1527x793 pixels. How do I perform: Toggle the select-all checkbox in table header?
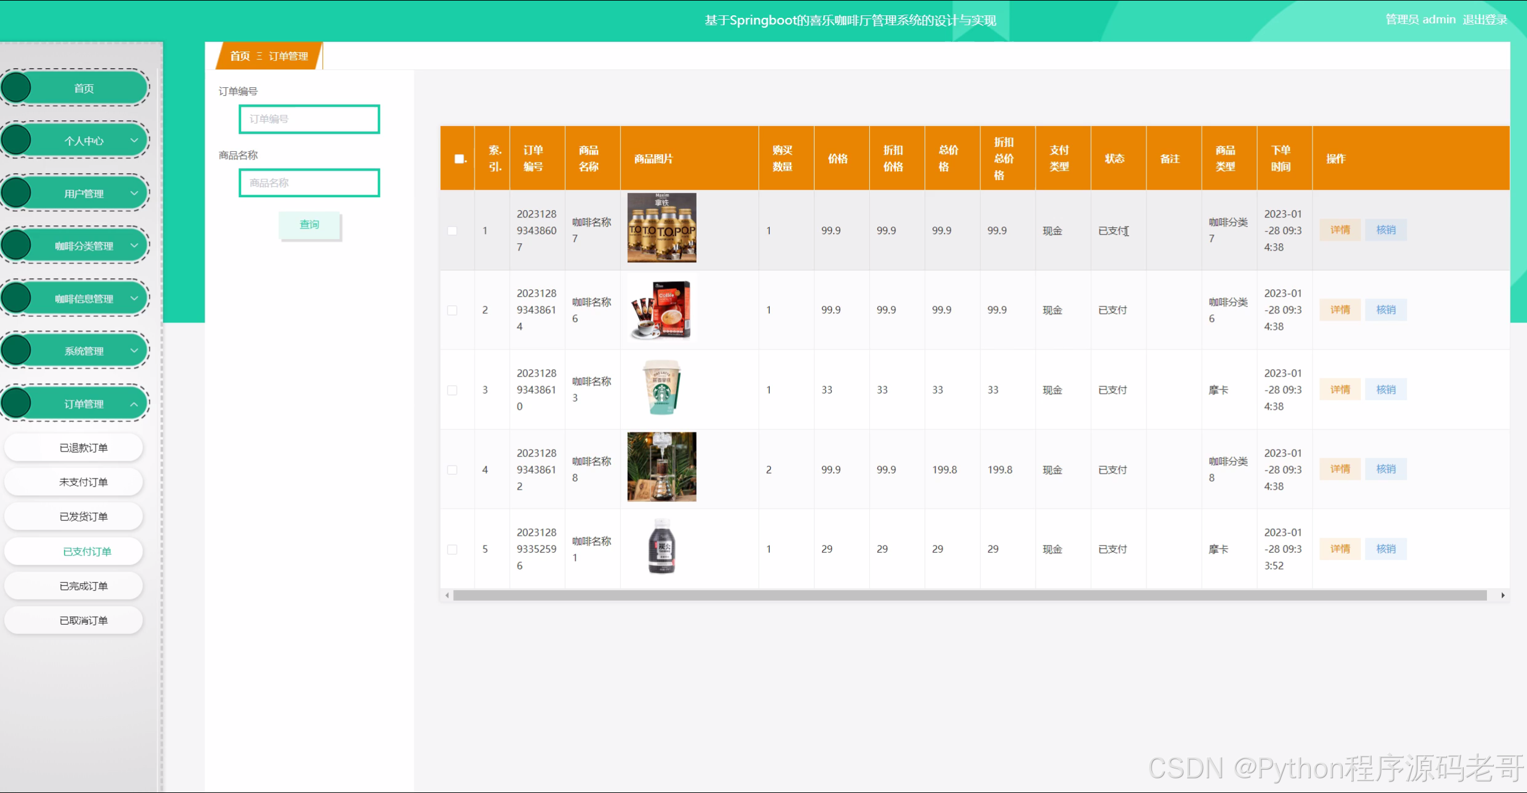459,158
